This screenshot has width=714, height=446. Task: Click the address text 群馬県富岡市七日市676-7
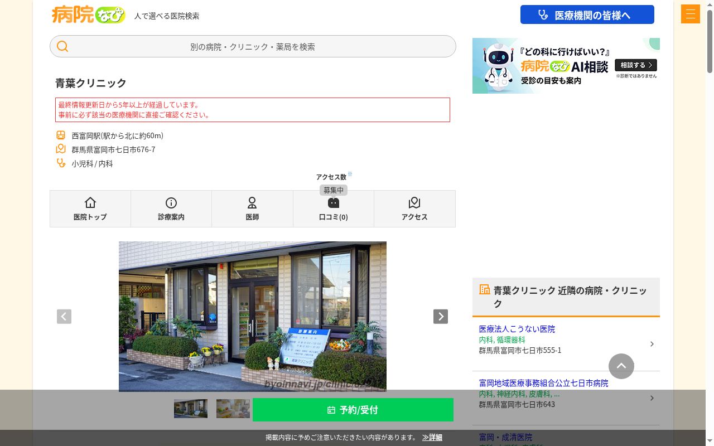[113, 149]
